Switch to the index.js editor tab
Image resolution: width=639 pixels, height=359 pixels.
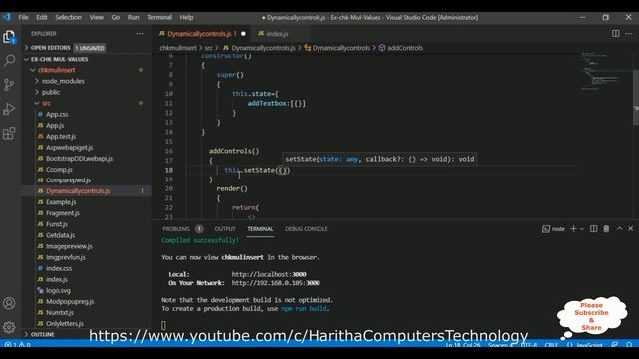tap(277, 34)
